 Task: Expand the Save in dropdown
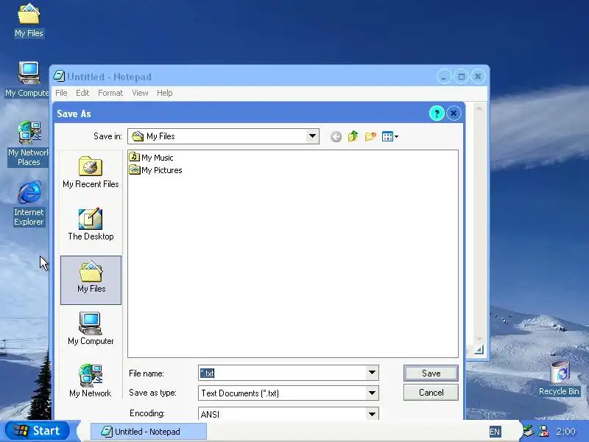click(x=312, y=136)
